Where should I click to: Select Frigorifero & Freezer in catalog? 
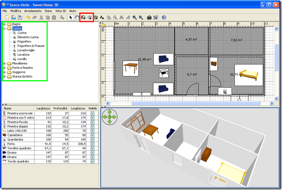tap(31, 46)
